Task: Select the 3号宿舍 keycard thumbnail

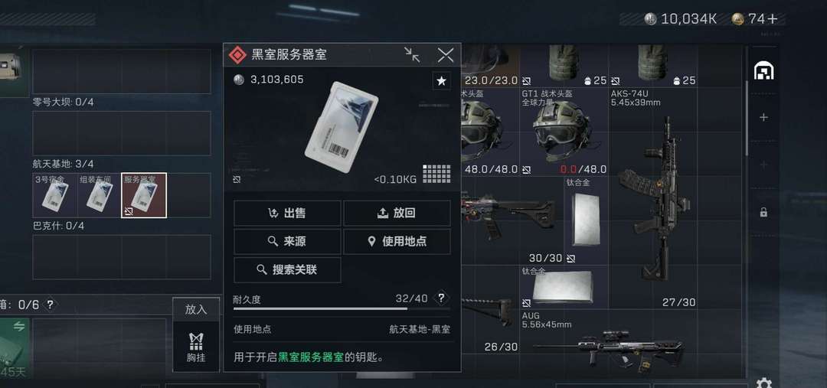Action: click(55, 195)
